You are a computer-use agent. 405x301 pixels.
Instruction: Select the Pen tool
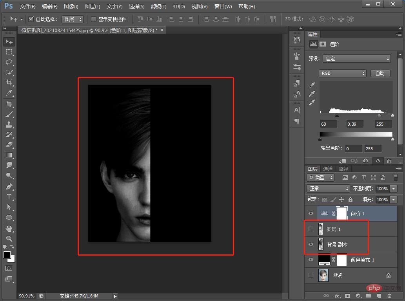(9, 186)
